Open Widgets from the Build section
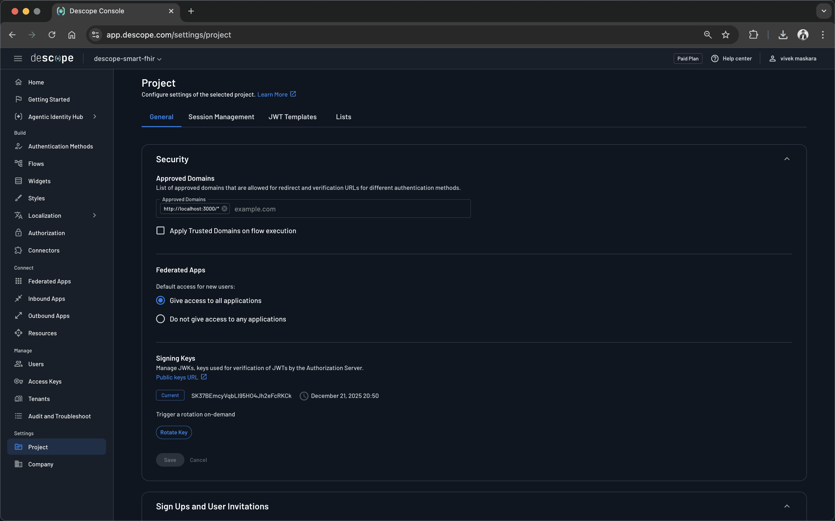 point(39,180)
